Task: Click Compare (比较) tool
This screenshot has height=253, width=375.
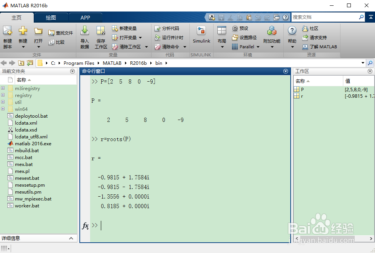Action: (x=56, y=42)
